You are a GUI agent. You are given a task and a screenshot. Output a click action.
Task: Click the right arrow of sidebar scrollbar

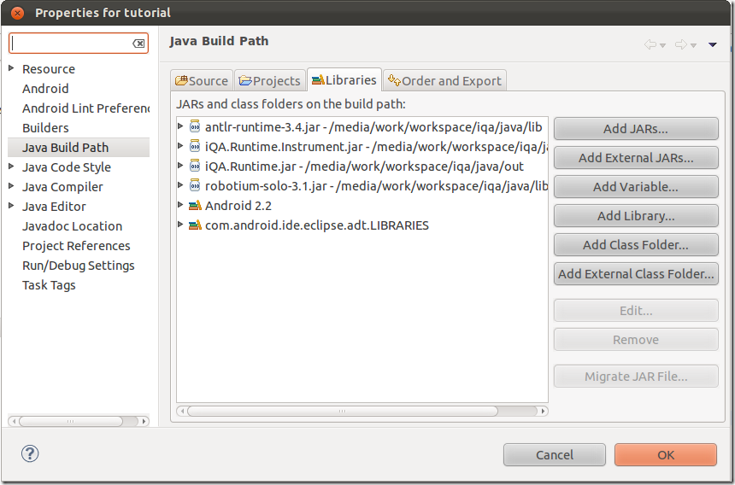tap(144, 421)
